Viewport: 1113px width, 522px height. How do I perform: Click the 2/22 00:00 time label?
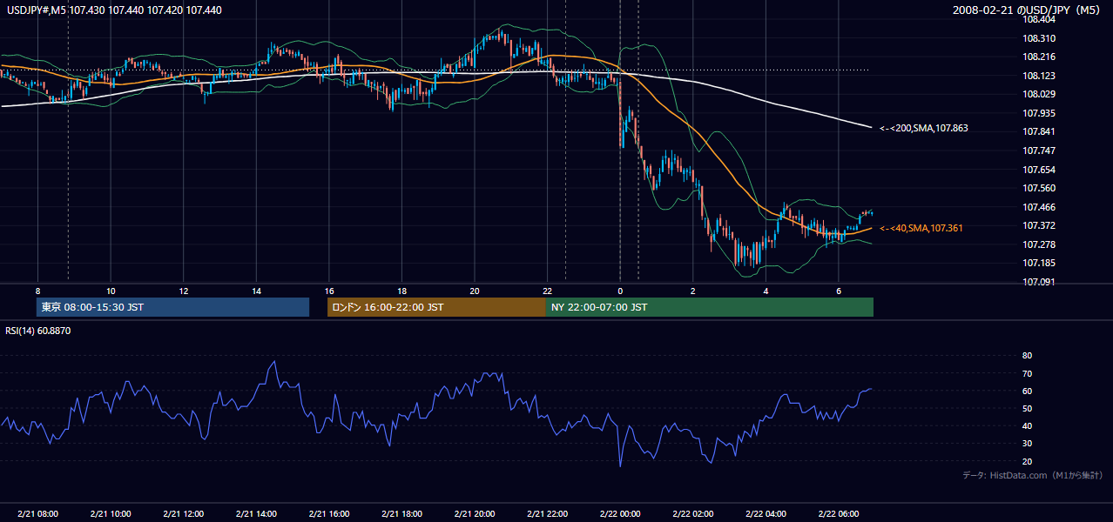click(x=619, y=514)
